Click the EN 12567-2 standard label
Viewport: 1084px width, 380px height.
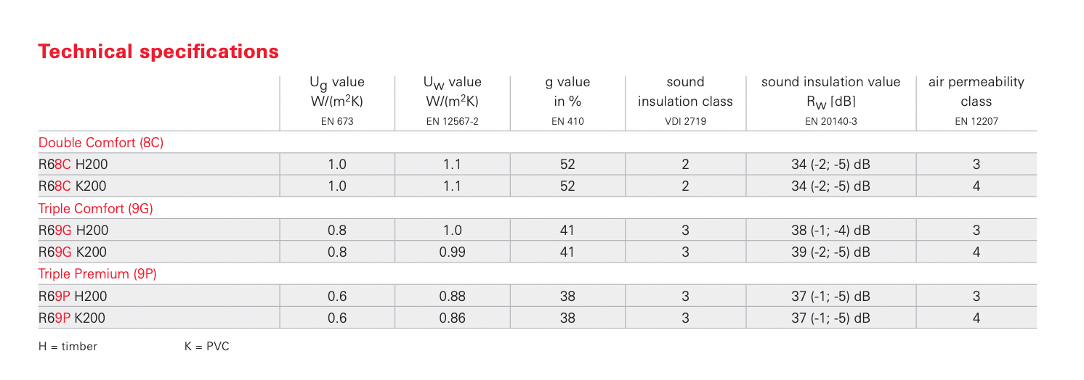452,122
